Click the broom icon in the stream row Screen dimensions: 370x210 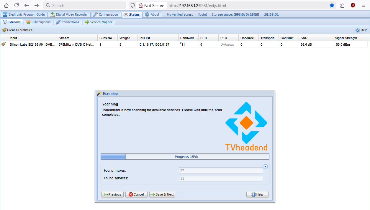[x=3, y=44]
